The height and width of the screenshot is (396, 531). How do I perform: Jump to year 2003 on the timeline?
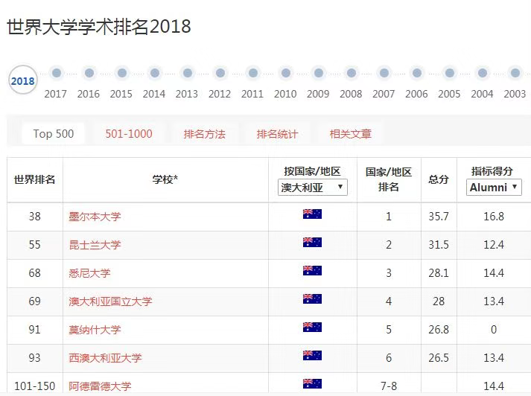coord(515,73)
